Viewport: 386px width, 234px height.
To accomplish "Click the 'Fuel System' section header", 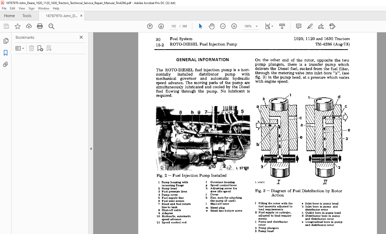I will [x=181, y=39].
